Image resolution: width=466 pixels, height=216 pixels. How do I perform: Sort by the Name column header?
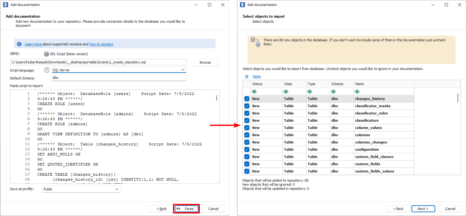tap(359, 84)
